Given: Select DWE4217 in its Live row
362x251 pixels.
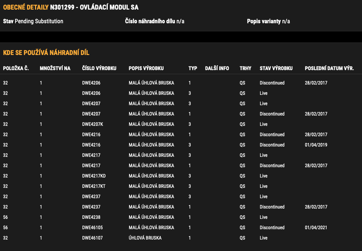Looking at the screenshot, I should tap(91, 155).
